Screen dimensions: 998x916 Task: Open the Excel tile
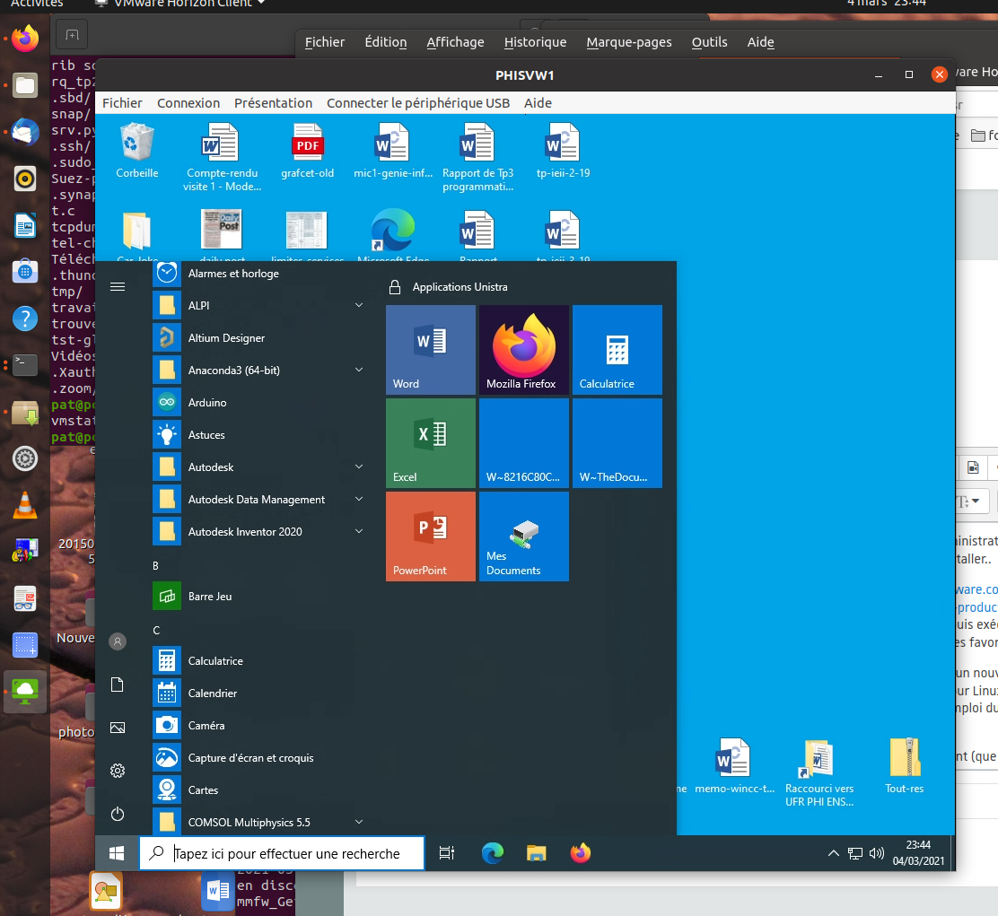430,443
